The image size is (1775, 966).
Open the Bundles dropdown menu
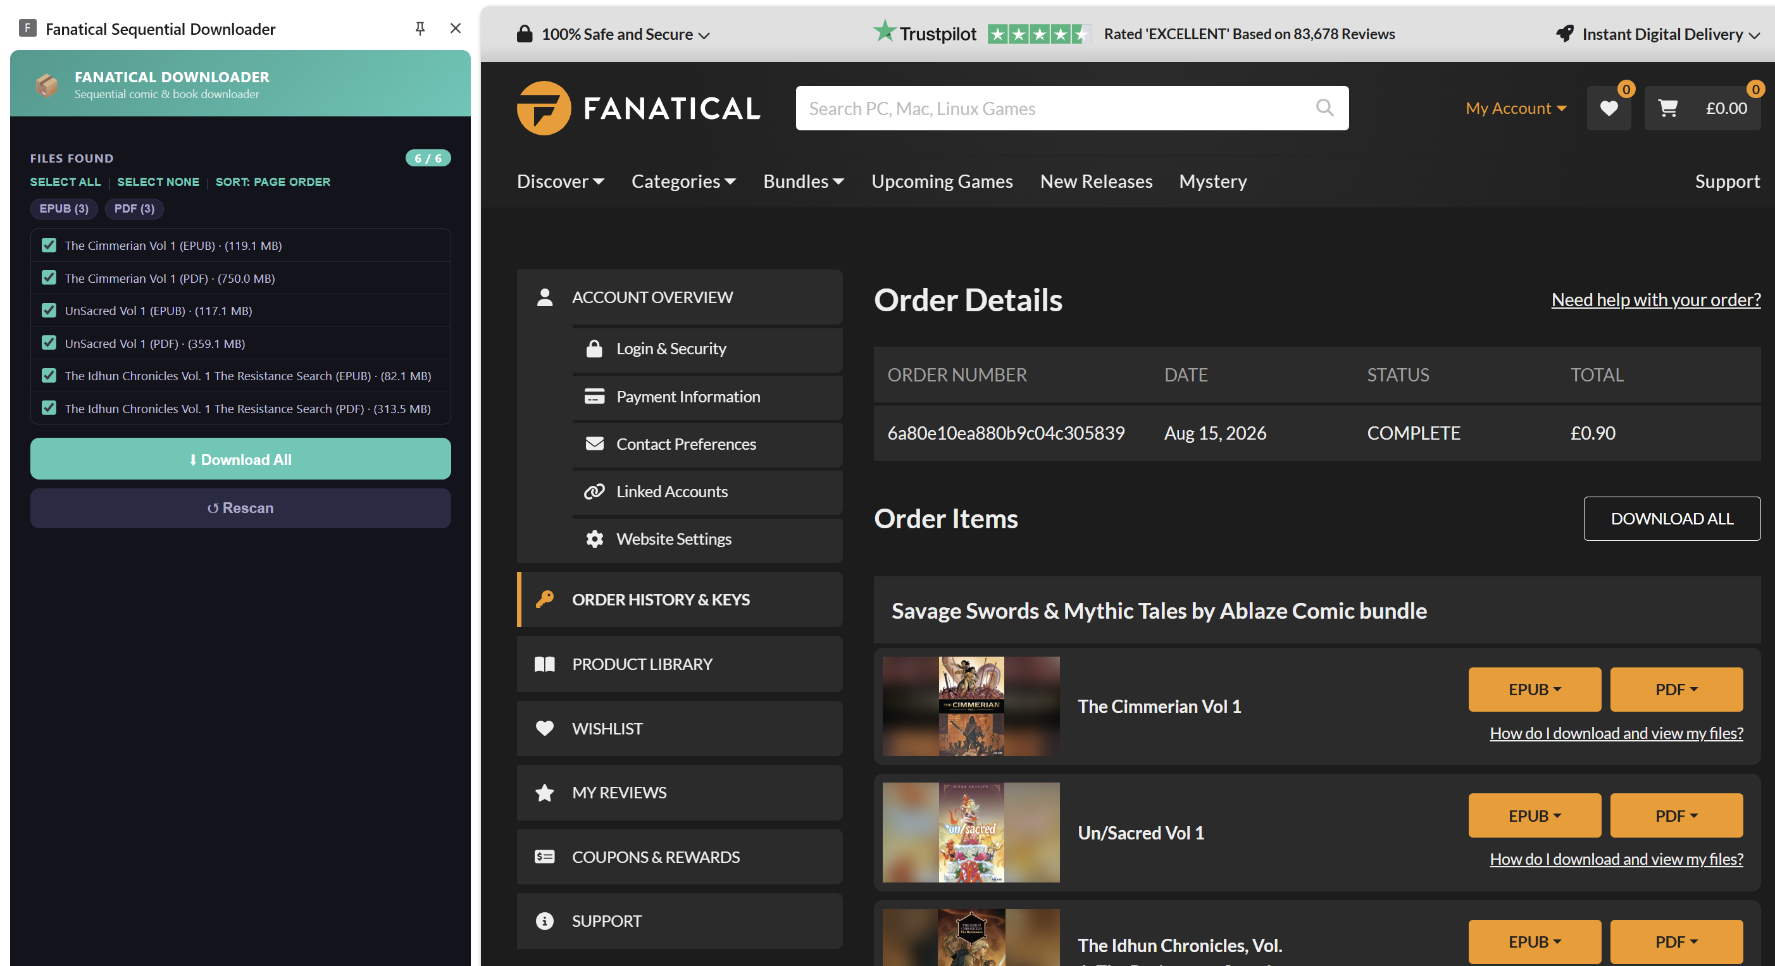(x=804, y=181)
